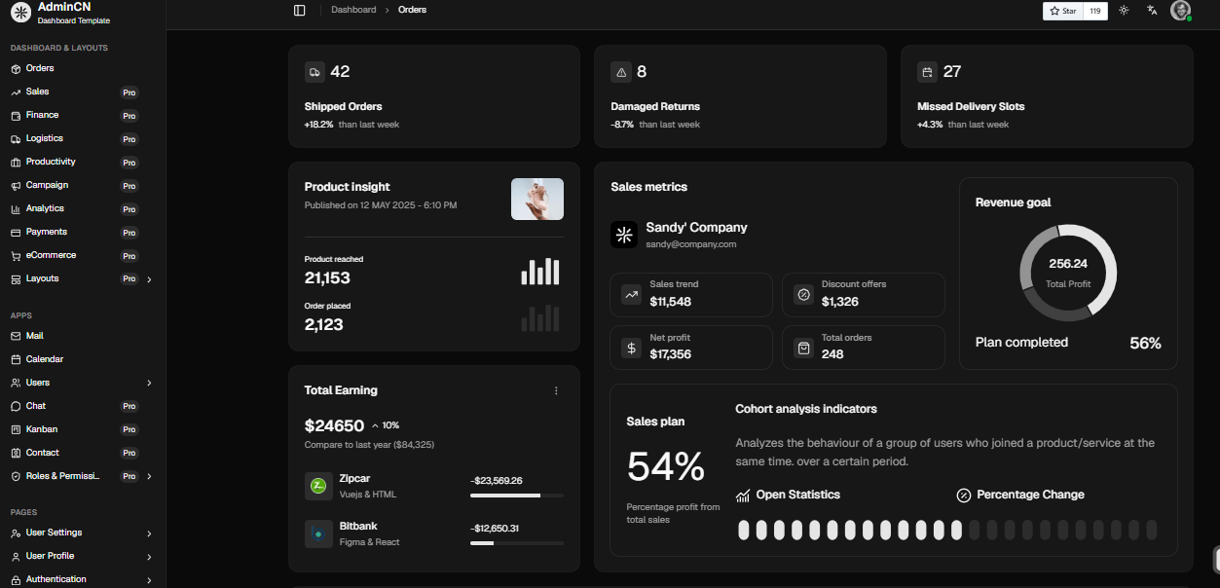
Task: Toggle the sidebar panel icon
Action: 299,10
